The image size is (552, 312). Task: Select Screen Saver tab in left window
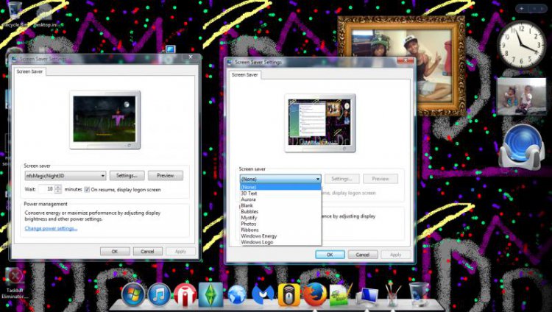pyautogui.click(x=29, y=71)
